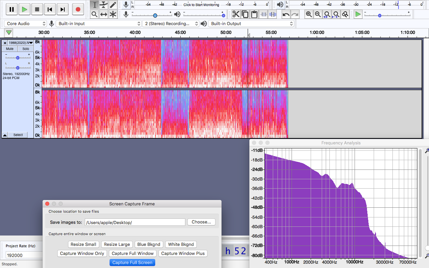The image size is (429, 268).
Task: Toggle Mute on the 1988(2020) track
Action: coord(10,49)
